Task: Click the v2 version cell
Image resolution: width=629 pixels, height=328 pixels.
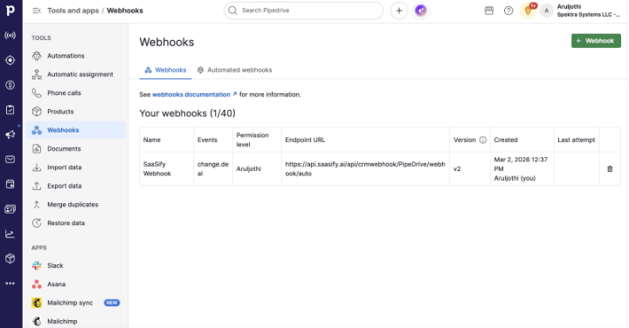Action: pos(470,169)
